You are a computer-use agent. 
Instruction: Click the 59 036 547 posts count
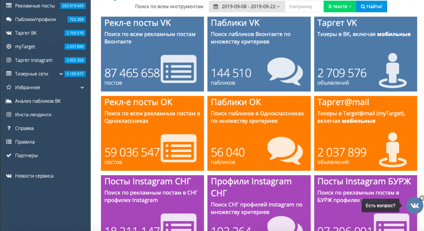click(132, 152)
